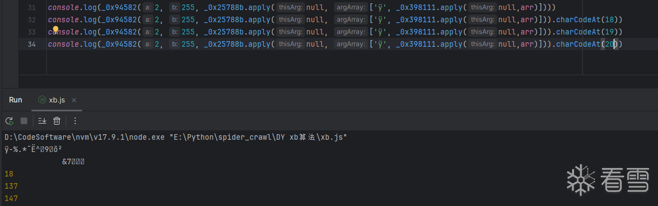Click the charCodeAt(18) call on line 32

coord(589,19)
